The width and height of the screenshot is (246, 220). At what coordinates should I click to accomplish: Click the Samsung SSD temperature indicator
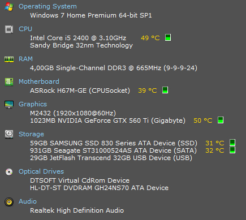tap(232, 143)
